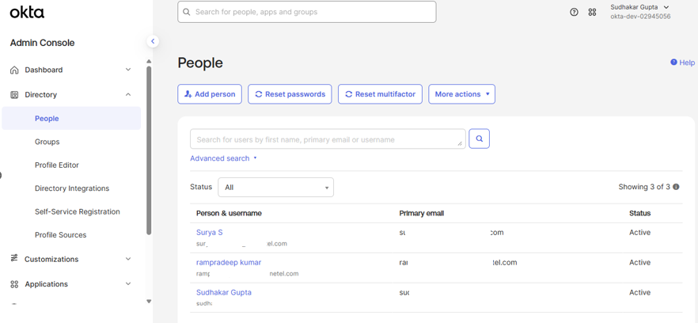Viewport: 698px width, 323px height.
Task: Click the Active status for rampradeep kumar
Action: pos(639,262)
